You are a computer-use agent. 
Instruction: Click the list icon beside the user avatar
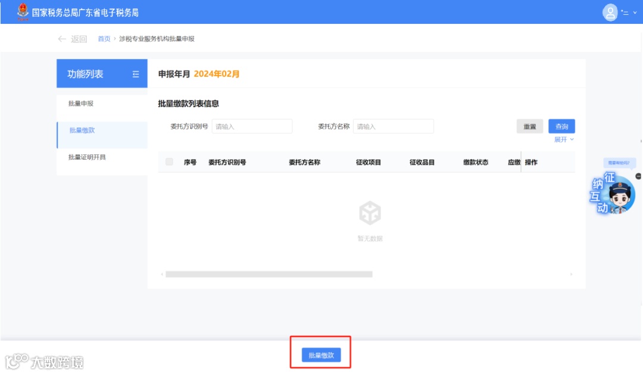626,13
